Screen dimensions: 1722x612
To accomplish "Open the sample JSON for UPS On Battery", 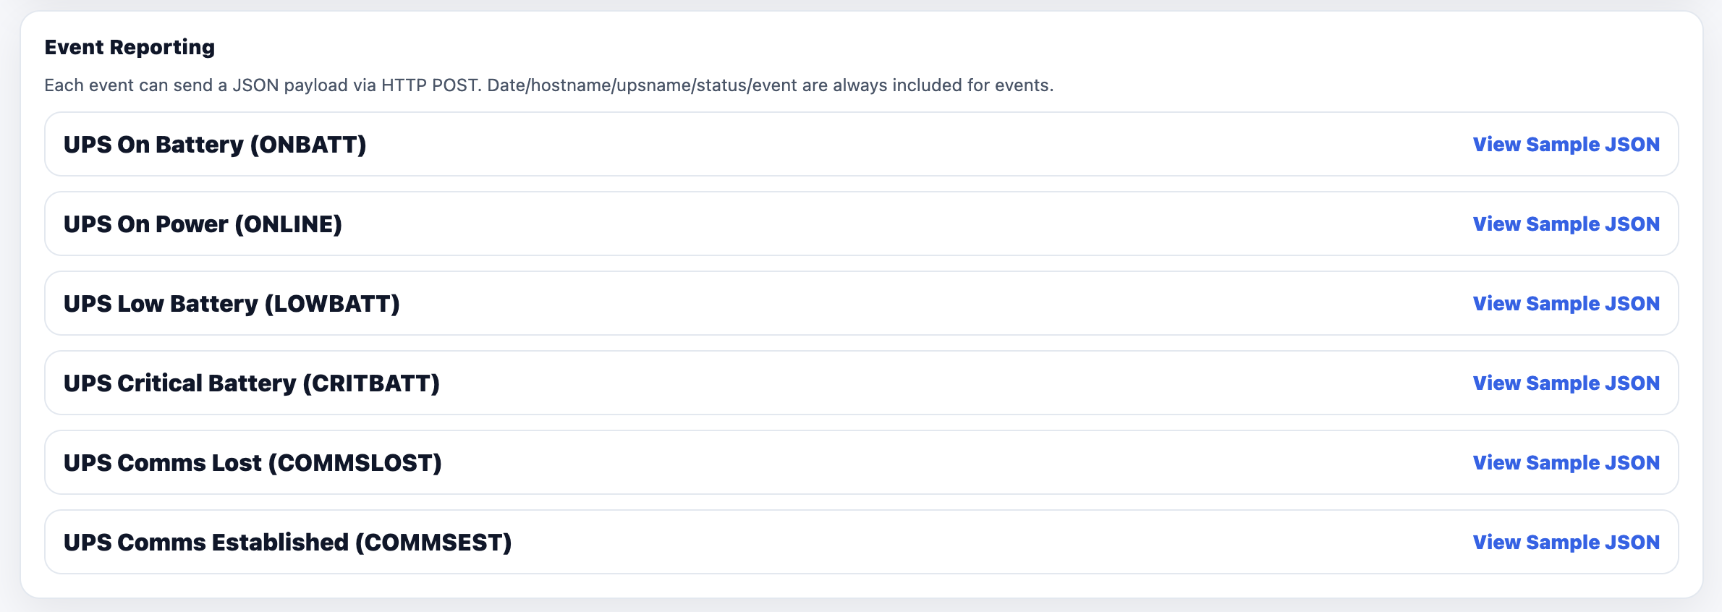I will click(x=1566, y=144).
